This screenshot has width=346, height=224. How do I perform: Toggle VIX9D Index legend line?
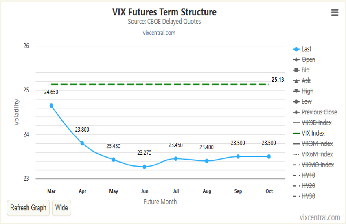pyautogui.click(x=316, y=123)
